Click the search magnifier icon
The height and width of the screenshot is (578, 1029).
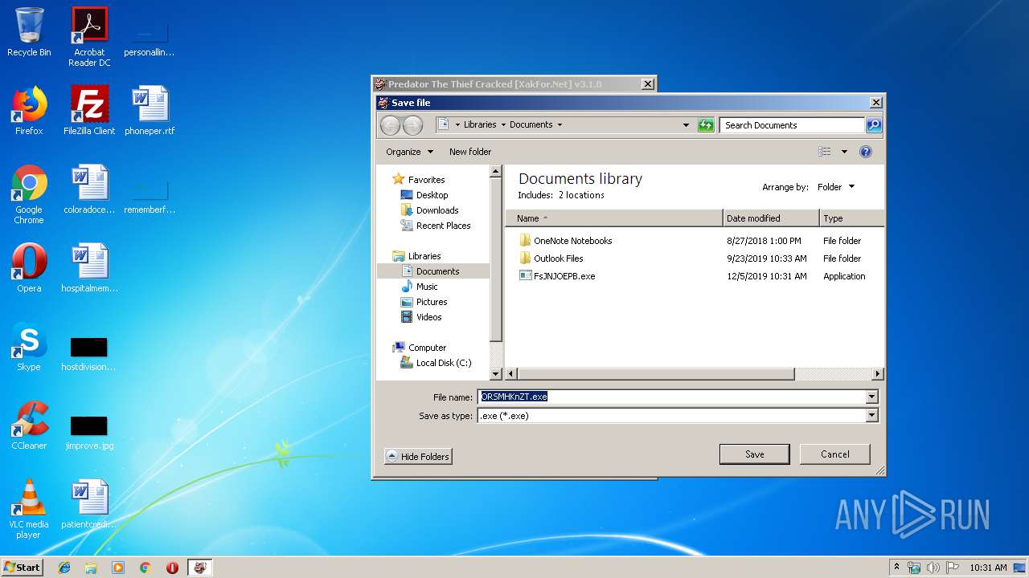[874, 125]
